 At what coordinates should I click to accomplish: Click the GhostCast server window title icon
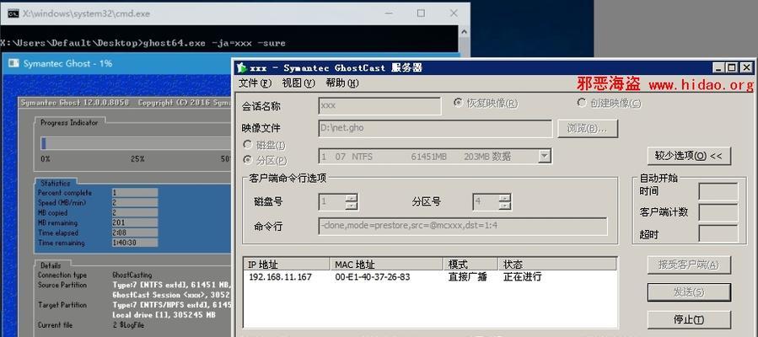[242, 68]
